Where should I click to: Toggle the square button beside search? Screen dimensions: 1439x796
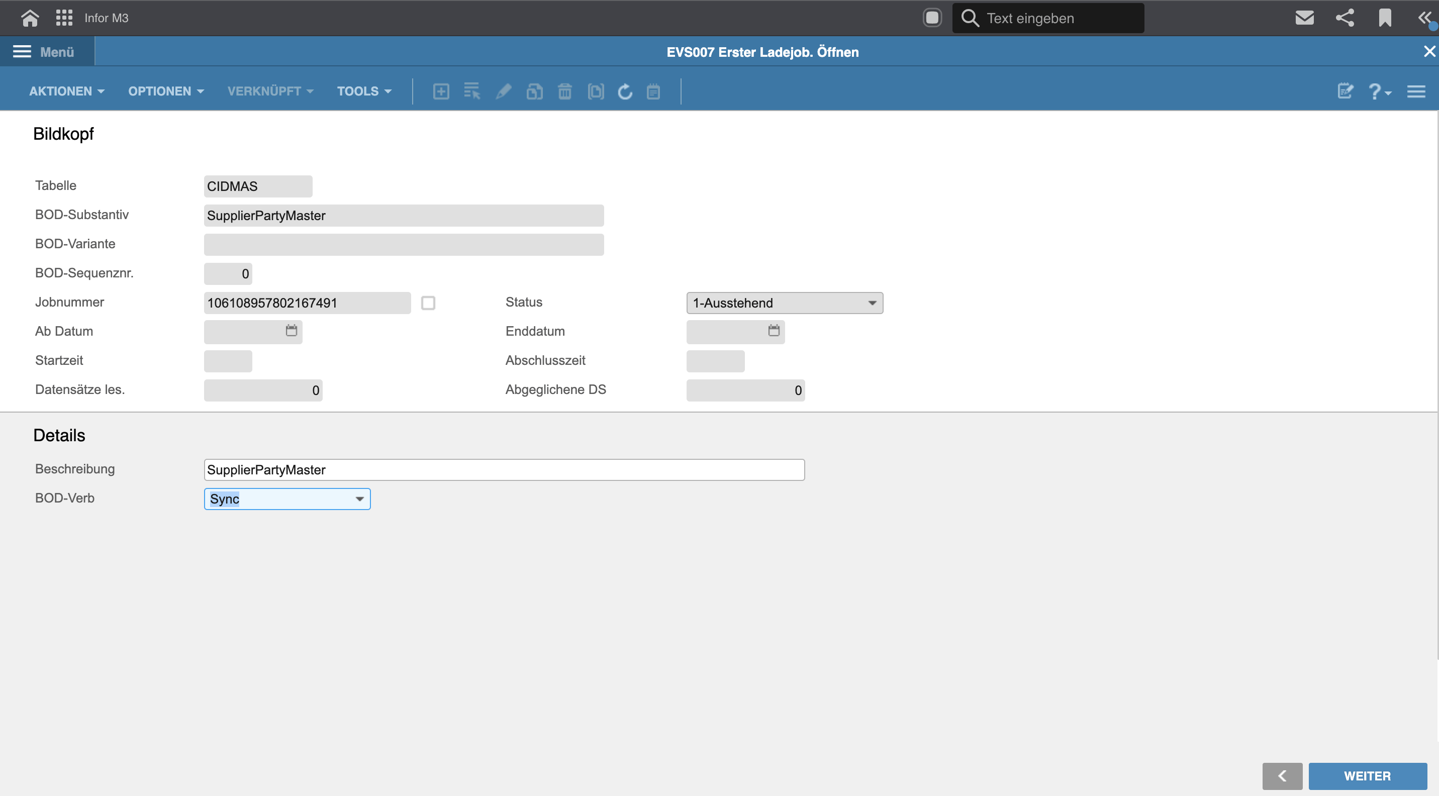[x=932, y=18]
